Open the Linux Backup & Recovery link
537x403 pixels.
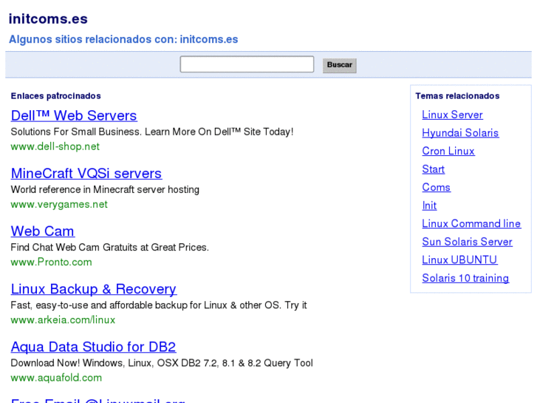(x=94, y=289)
